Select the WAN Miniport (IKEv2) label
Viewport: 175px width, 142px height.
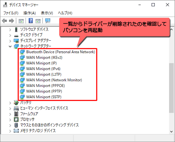pos(44,58)
